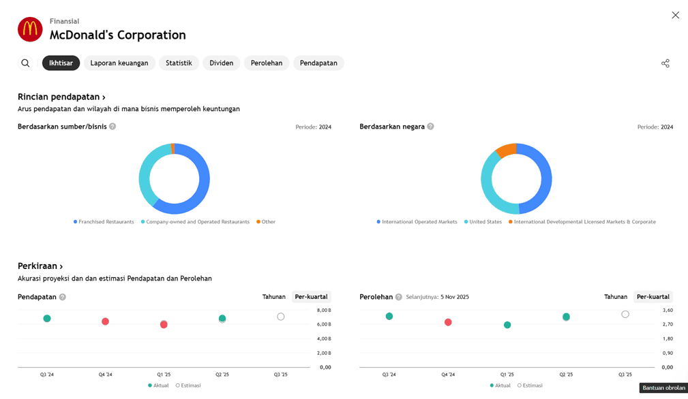Screen dimensions: 688x399
Task: Open Bantuan obrolan chat help
Action: coord(663,388)
